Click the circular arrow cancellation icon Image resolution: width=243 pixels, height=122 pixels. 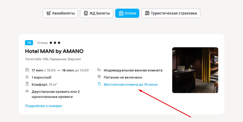tap(99, 84)
